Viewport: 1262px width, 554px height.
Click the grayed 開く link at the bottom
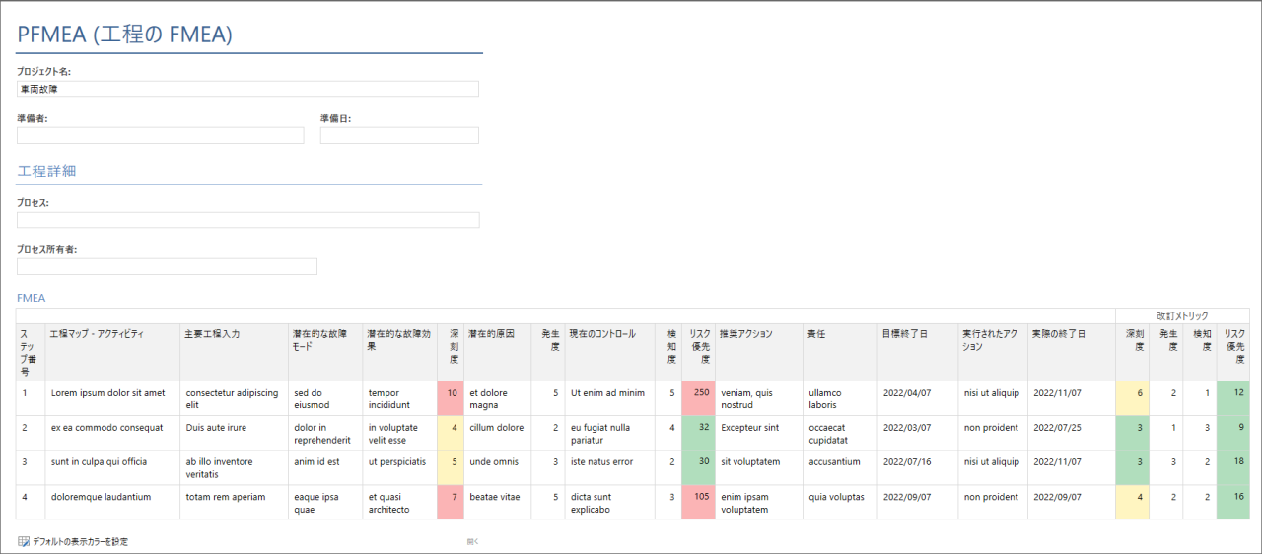click(473, 541)
